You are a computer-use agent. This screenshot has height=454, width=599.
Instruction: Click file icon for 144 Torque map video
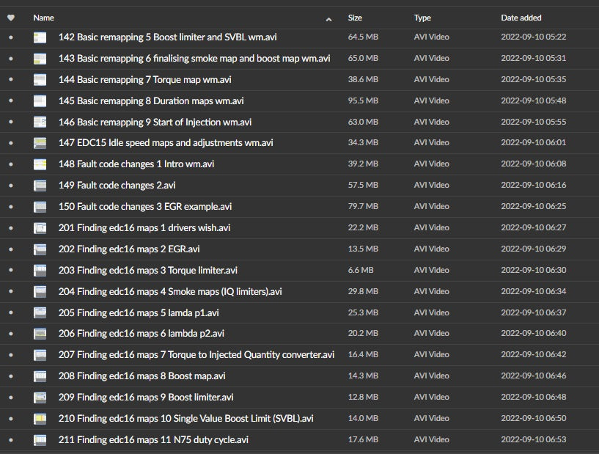point(40,80)
